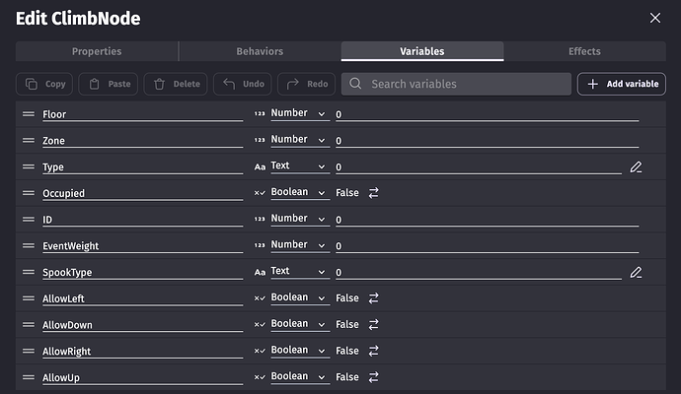Click the Copy button

pyautogui.click(x=44, y=84)
